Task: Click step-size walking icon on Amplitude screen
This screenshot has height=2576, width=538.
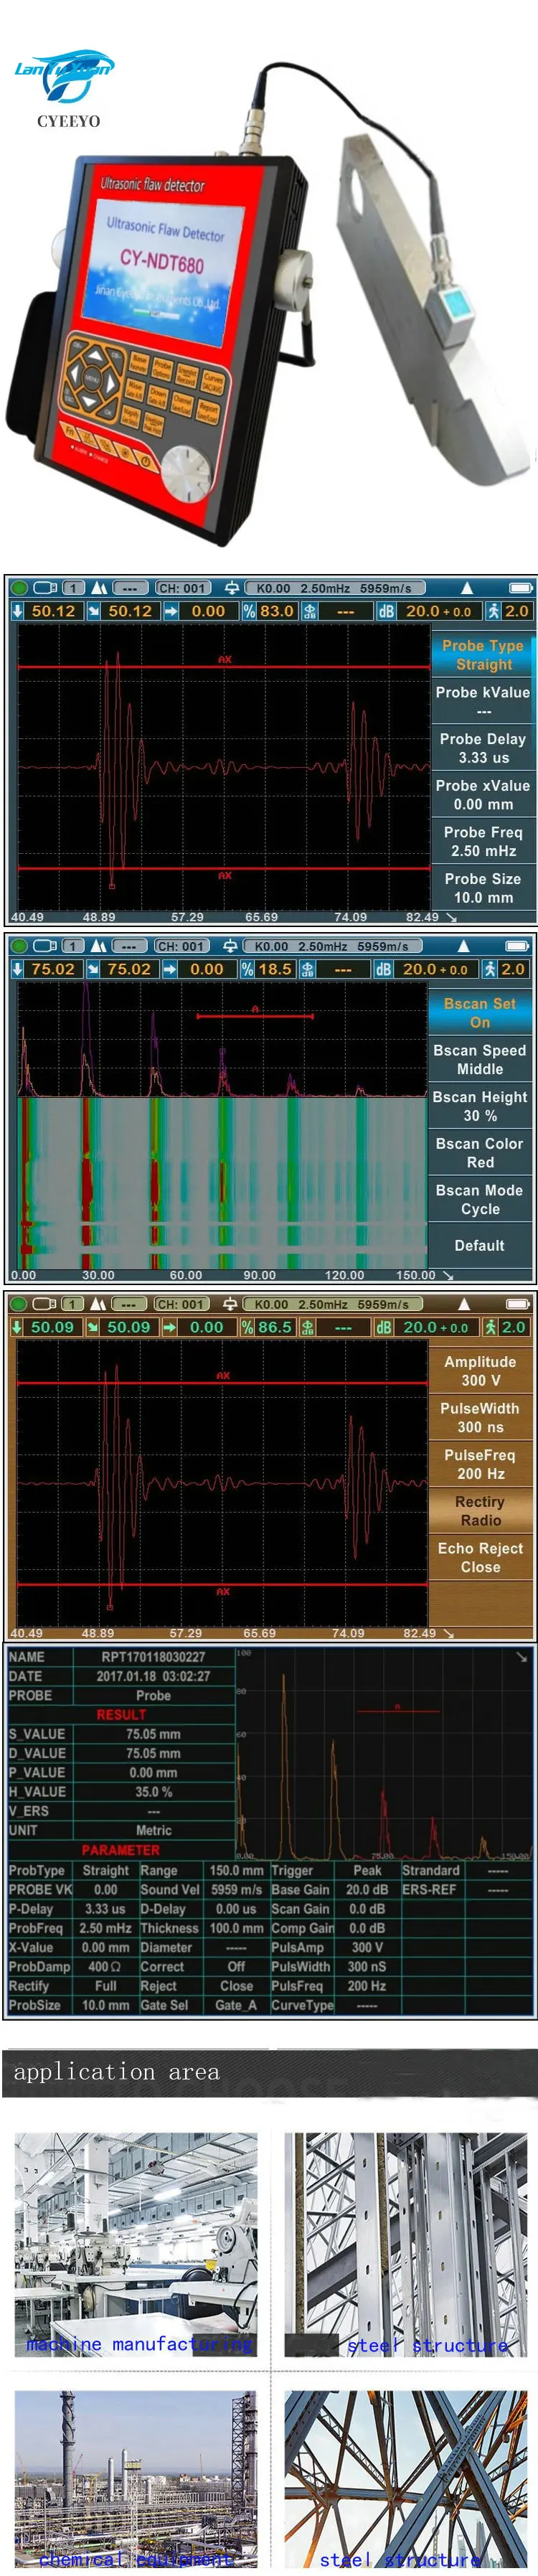Action: pos(490,1327)
